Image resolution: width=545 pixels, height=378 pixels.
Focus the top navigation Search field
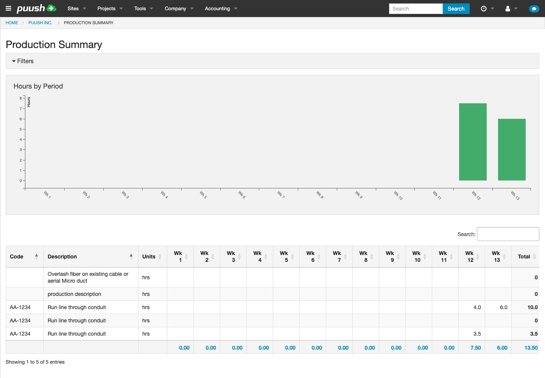click(x=416, y=9)
